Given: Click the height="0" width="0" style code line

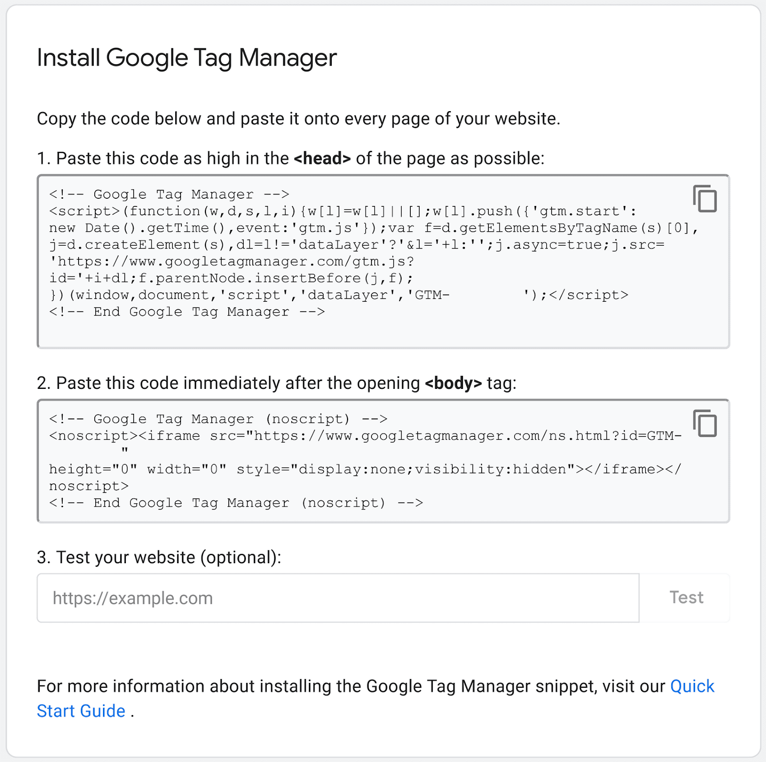Looking at the screenshot, I should tap(365, 469).
